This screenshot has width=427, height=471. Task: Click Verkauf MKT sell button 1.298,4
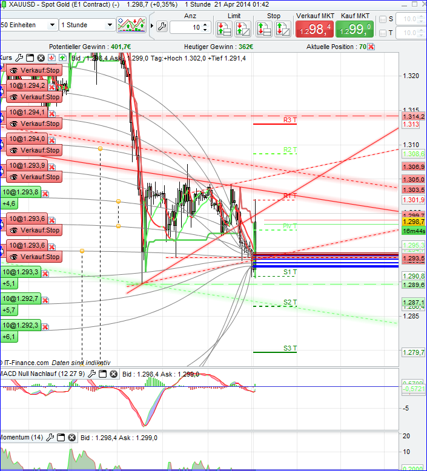point(314,29)
